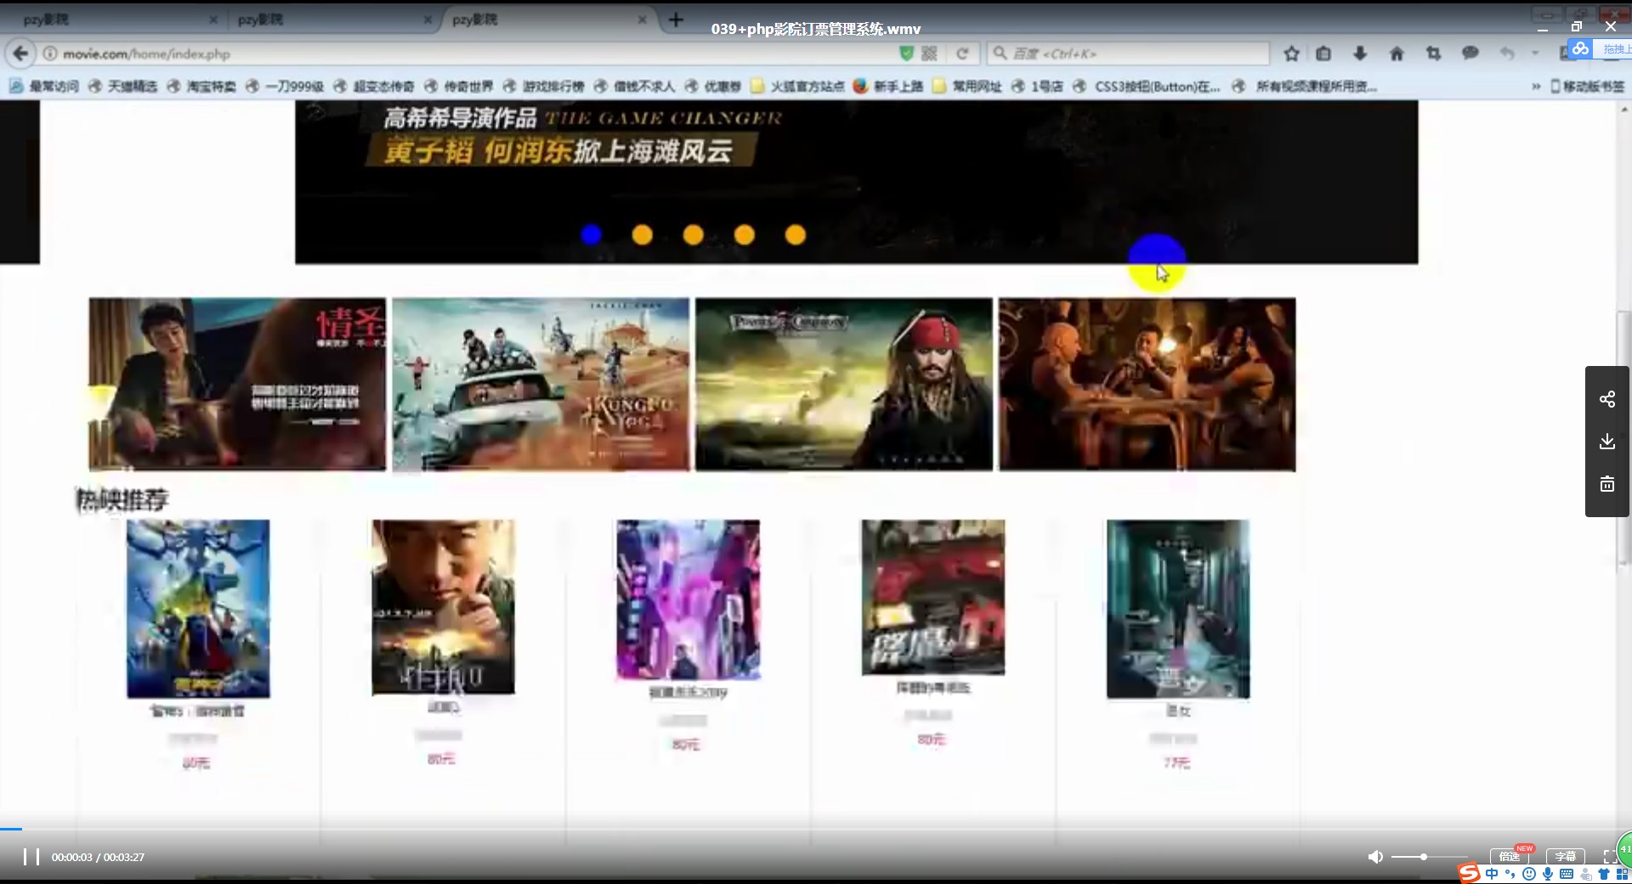The height and width of the screenshot is (884, 1632).
Task: Open the QR code icon in address bar
Action: pyautogui.click(x=929, y=53)
